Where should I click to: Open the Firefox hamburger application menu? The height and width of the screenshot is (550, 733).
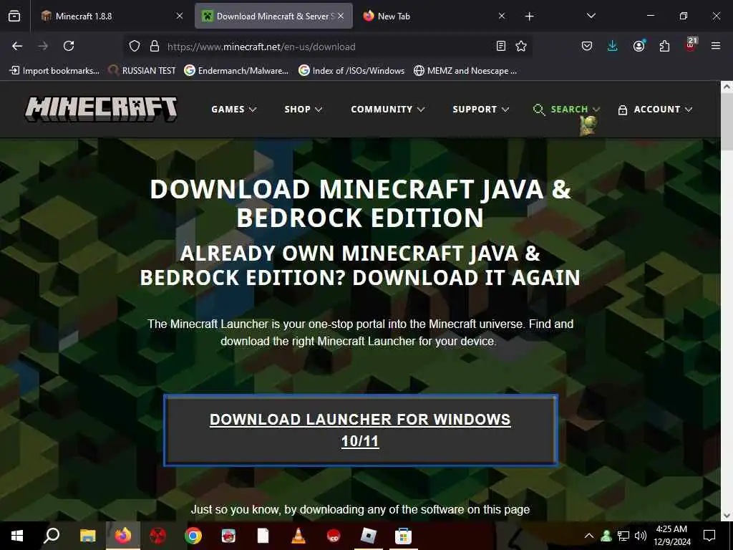click(x=716, y=46)
